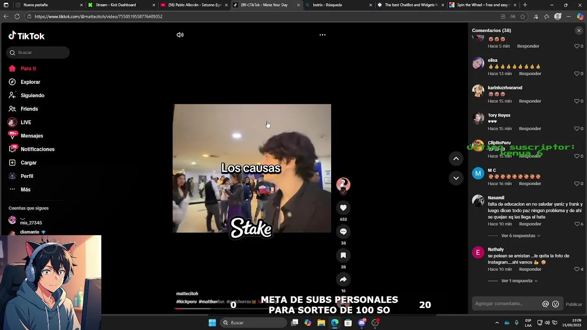This screenshot has width=587, height=330.
Task: Open the Friends page
Action: pos(29,109)
